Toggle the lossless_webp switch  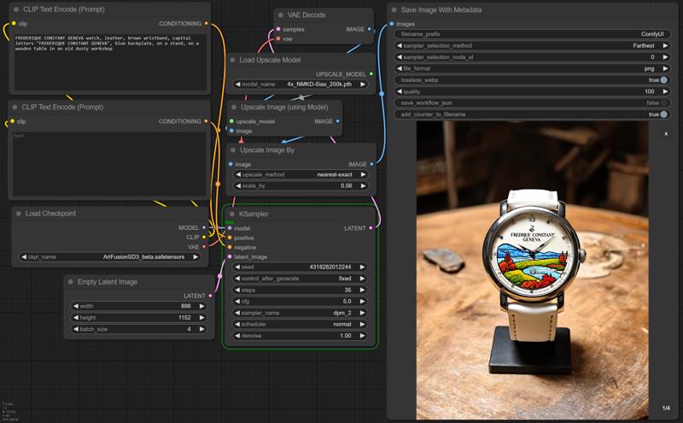click(663, 79)
